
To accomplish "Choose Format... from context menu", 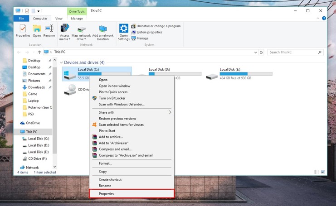I will pos(131,163).
